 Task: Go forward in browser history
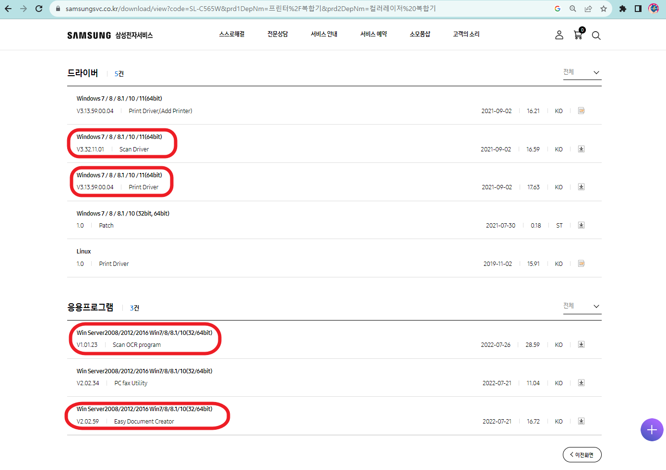[x=24, y=9]
